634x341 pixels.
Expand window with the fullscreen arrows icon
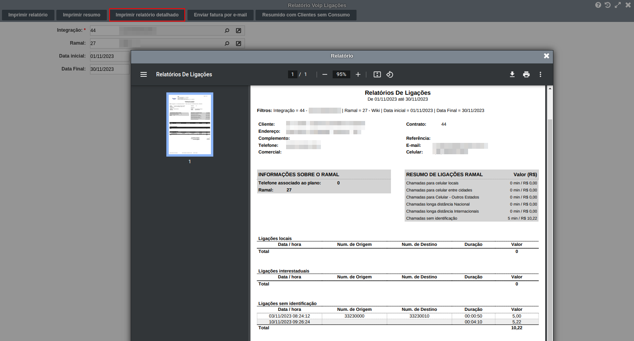pyautogui.click(x=618, y=5)
